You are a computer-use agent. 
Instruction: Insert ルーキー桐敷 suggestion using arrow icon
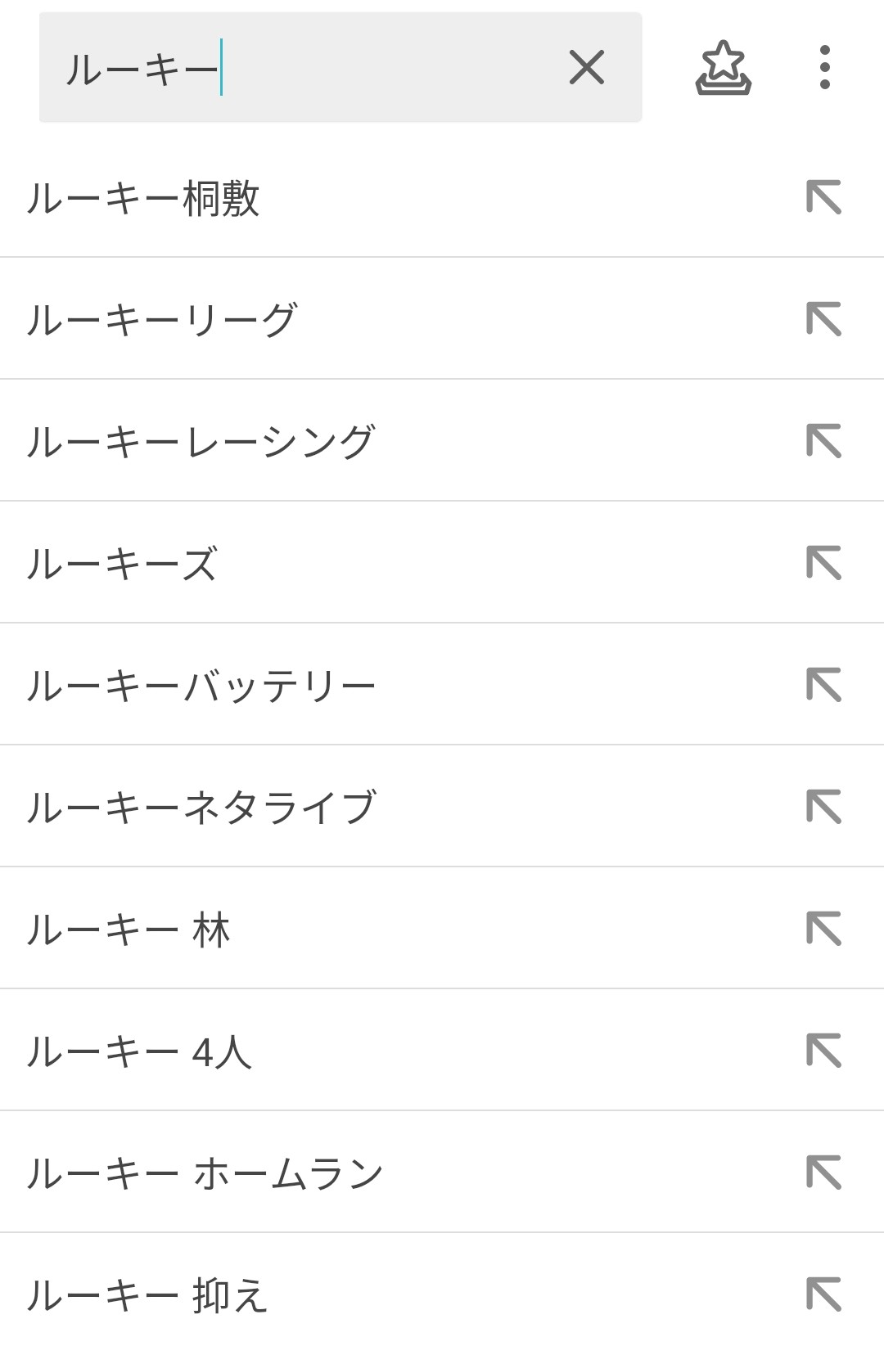(823, 197)
